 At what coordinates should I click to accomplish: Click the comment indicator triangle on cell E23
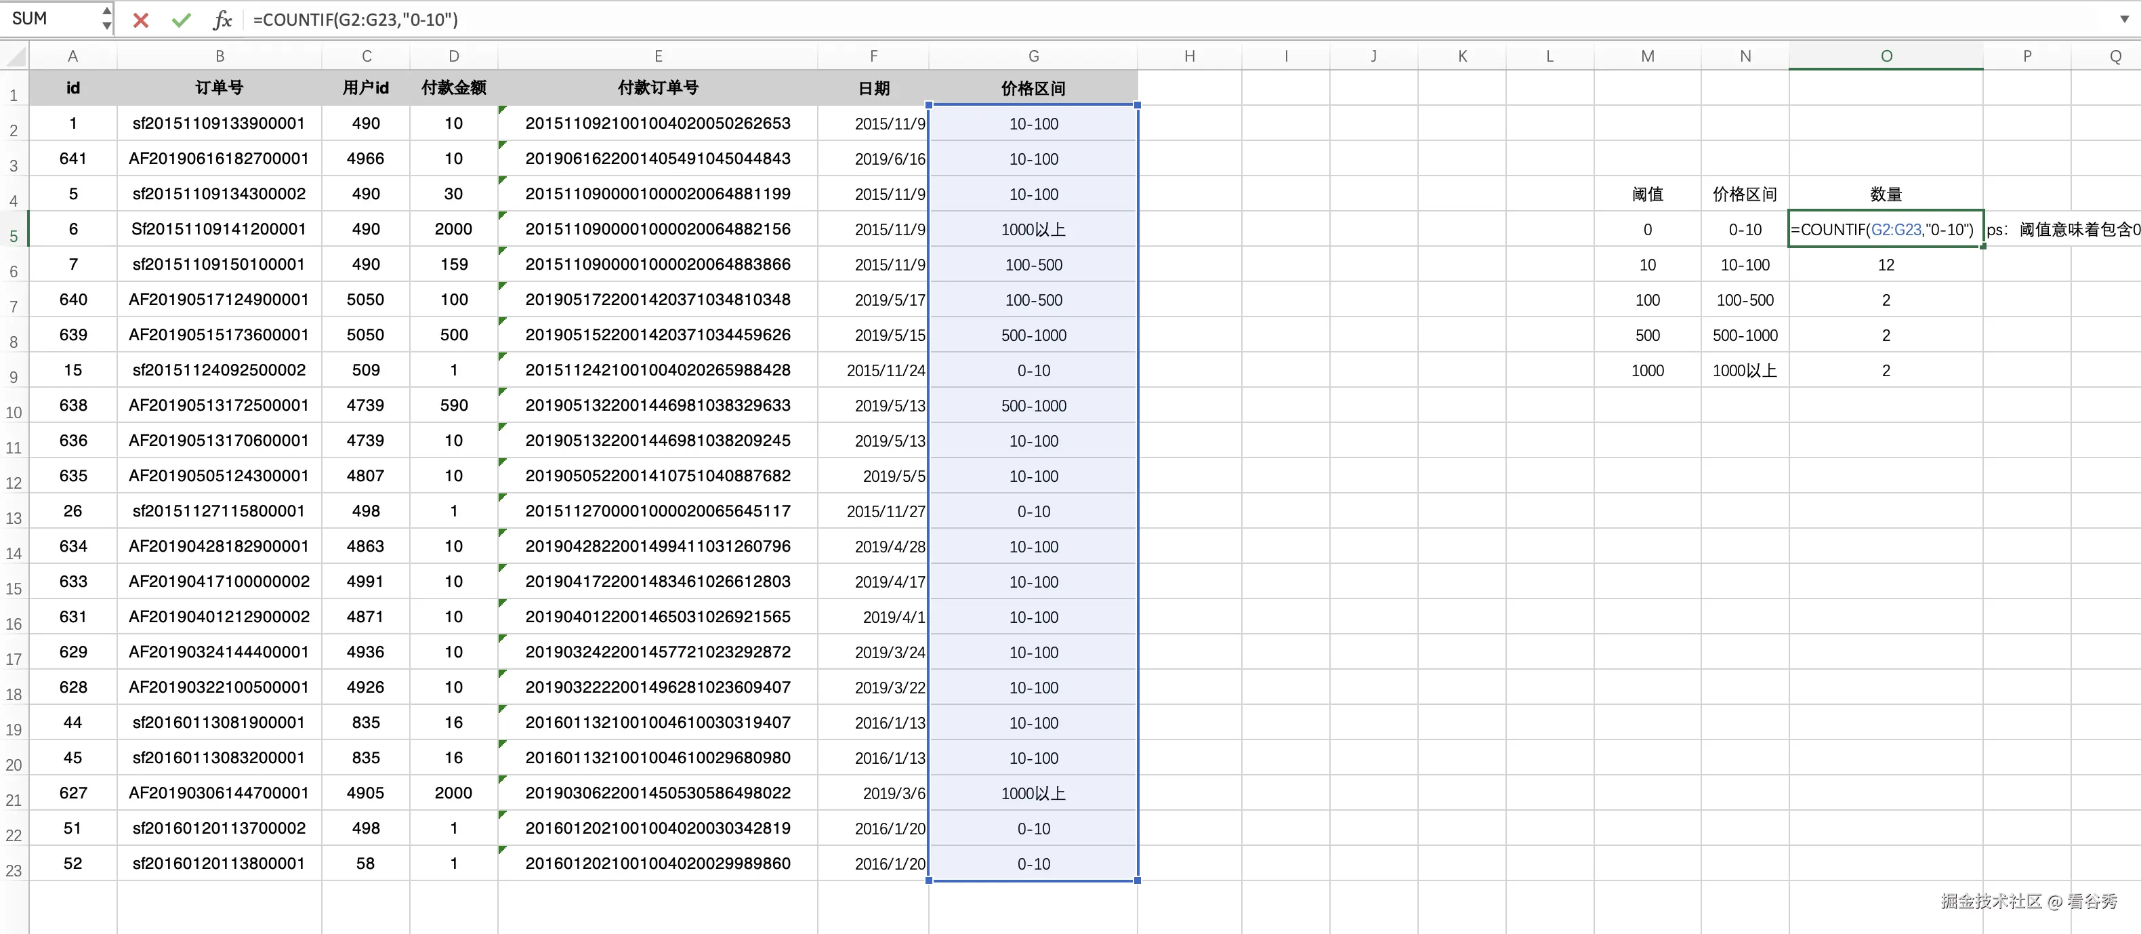pyautogui.click(x=502, y=851)
